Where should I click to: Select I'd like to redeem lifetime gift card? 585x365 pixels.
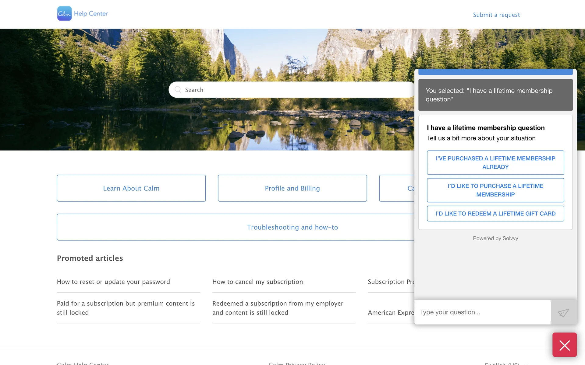495,214
